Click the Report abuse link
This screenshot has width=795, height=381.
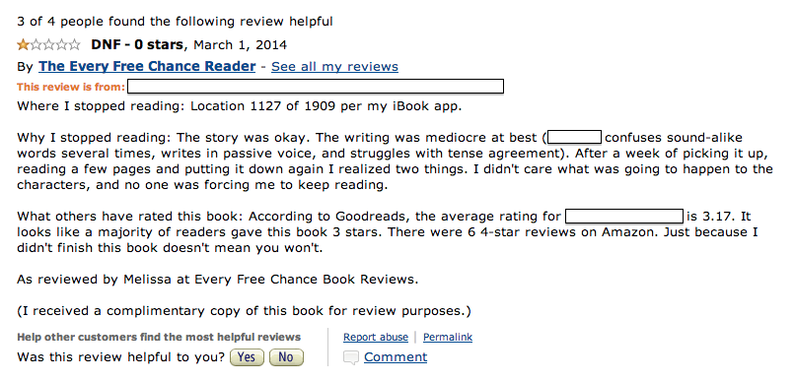pos(376,337)
